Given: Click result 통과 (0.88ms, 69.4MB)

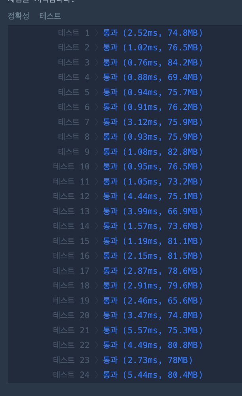Looking at the screenshot, I should [x=153, y=77].
